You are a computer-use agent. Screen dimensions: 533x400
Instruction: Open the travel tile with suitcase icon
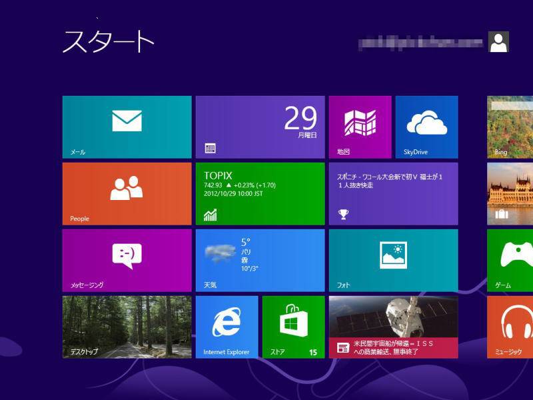point(510,193)
